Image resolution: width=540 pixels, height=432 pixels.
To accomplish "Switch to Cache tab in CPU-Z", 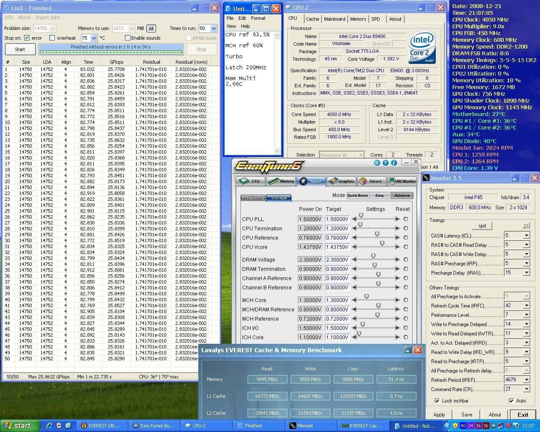I will coord(312,19).
